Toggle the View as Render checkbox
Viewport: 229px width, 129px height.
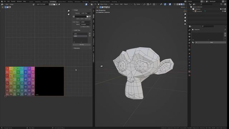tap(81, 27)
